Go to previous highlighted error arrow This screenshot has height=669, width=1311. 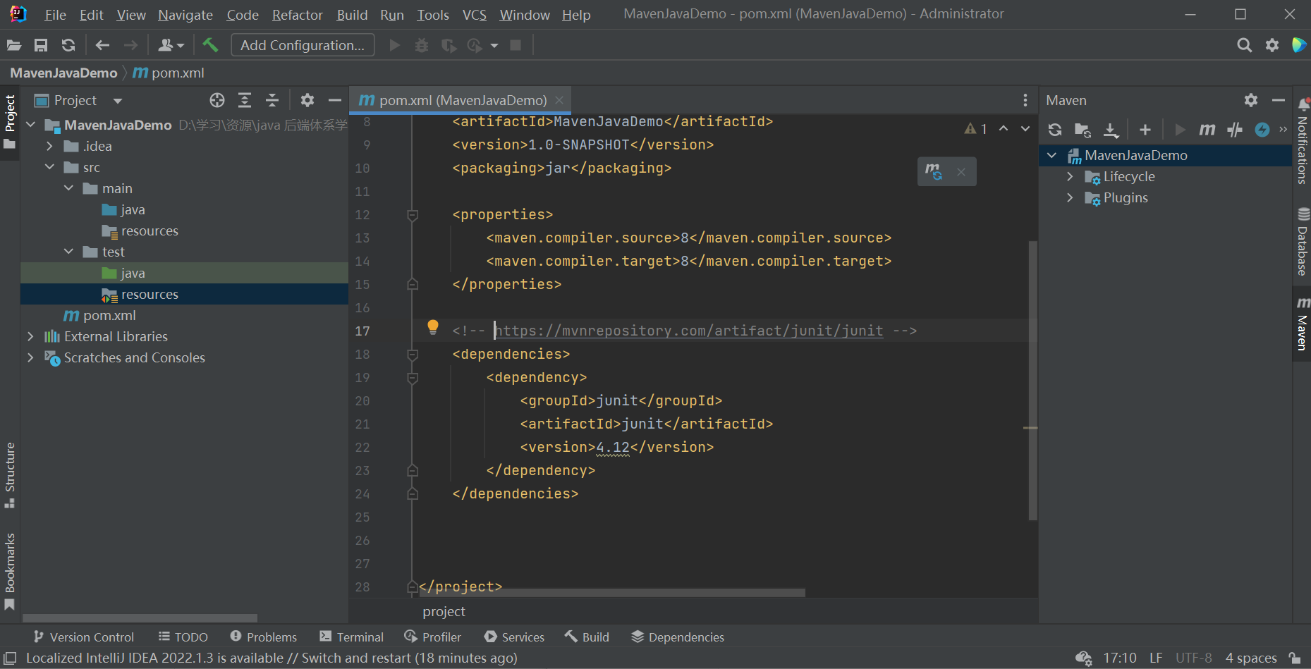coord(1004,129)
